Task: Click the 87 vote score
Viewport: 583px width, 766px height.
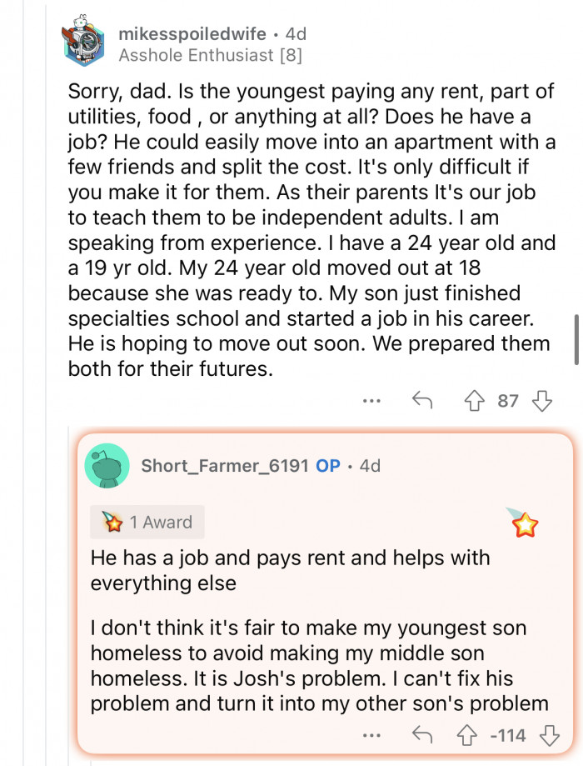Action: 508,401
